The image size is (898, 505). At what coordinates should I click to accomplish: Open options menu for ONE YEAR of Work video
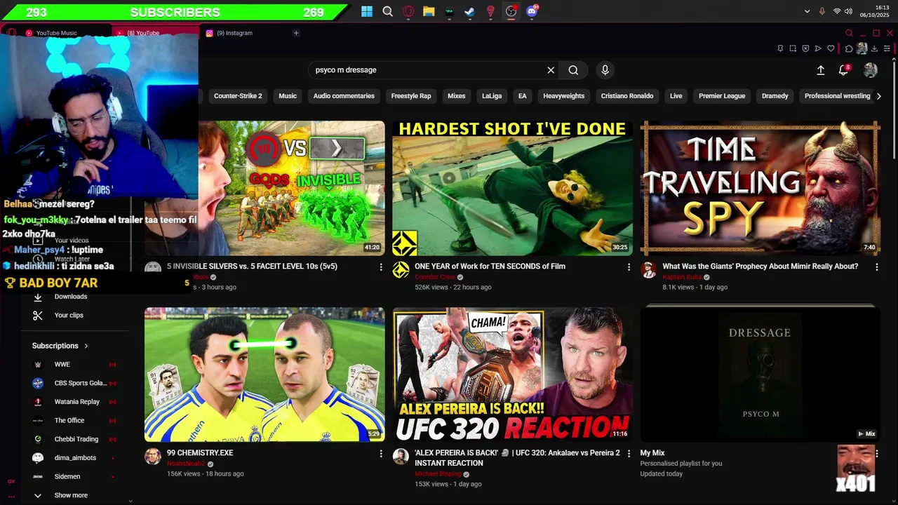click(x=629, y=267)
